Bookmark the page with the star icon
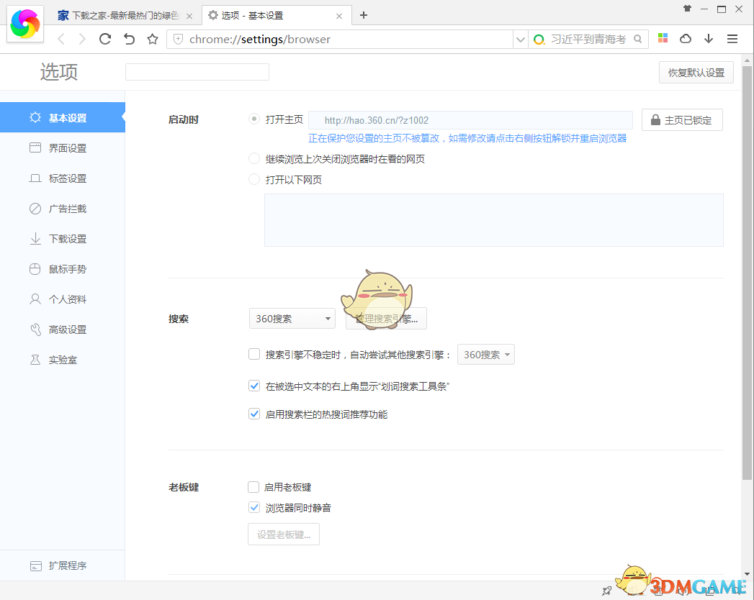Image resolution: width=754 pixels, height=600 pixels. point(152,39)
